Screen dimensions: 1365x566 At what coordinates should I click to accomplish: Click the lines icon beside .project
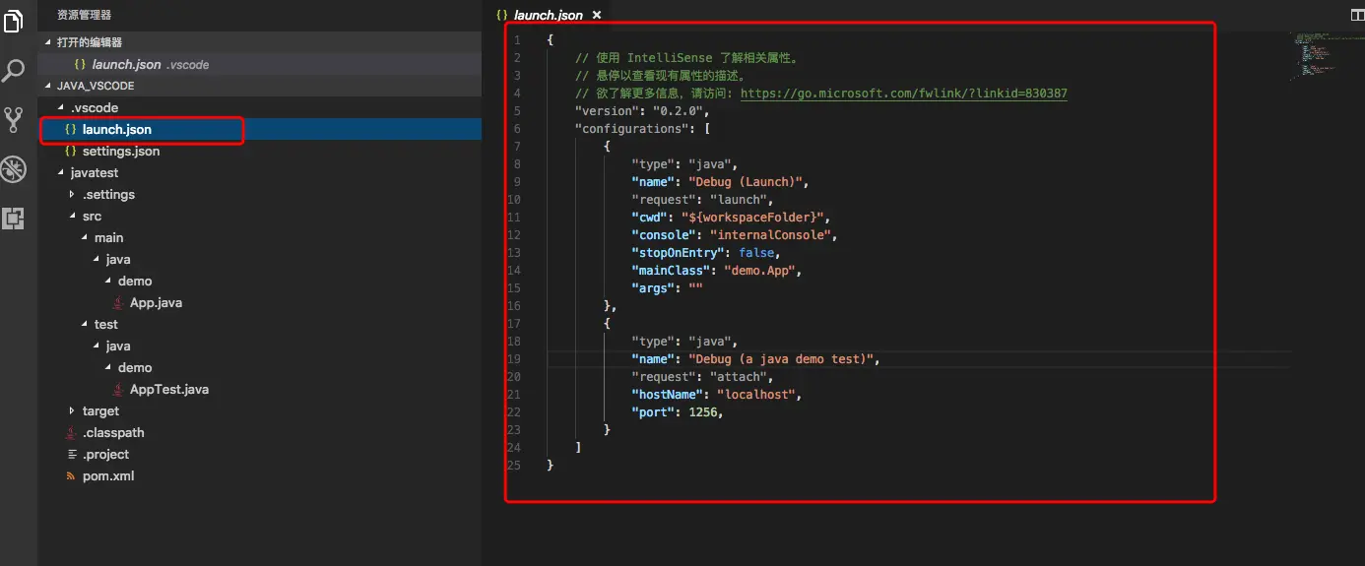71,455
